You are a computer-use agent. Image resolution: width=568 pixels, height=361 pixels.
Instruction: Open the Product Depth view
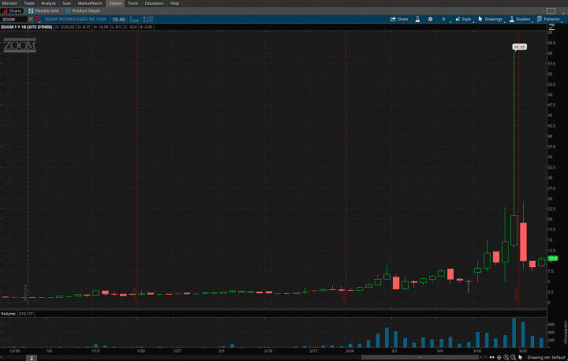(x=83, y=11)
